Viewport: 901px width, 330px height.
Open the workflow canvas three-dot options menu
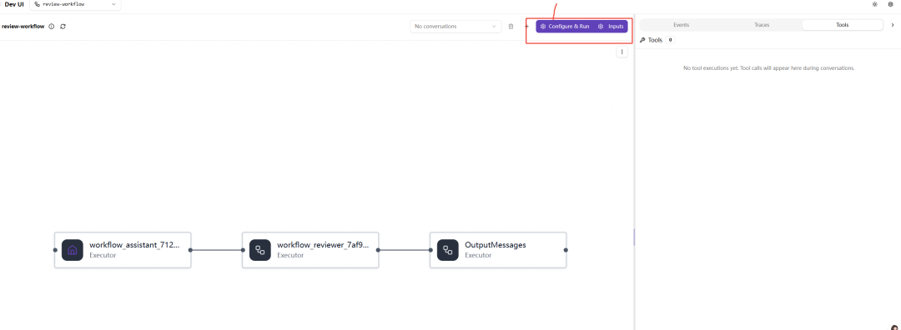622,52
